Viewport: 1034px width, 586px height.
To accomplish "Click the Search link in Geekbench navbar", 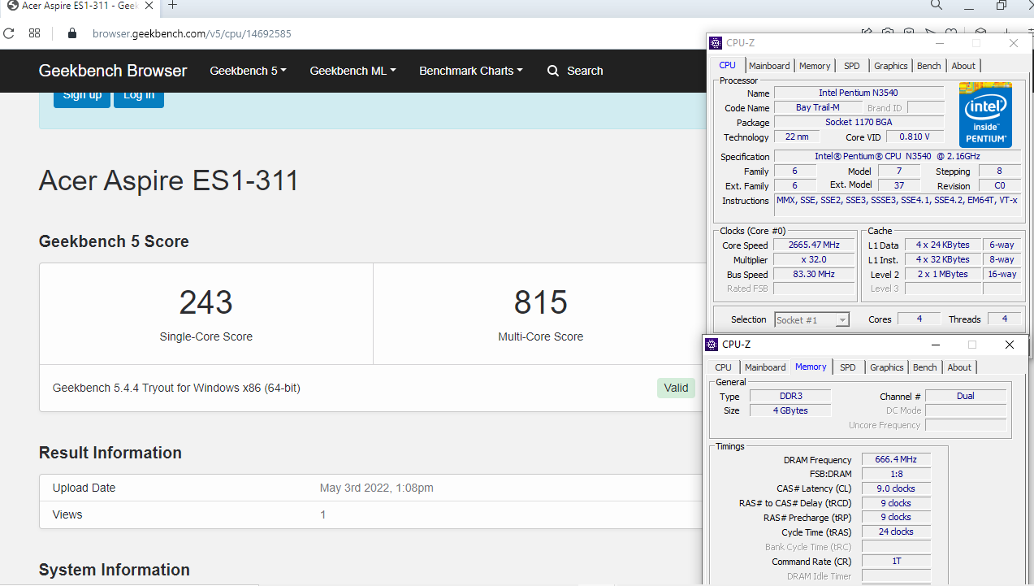I will [x=585, y=71].
